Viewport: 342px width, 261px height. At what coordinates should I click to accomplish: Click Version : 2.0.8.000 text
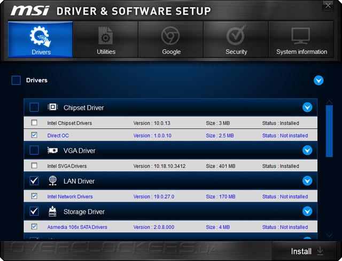[x=154, y=227]
